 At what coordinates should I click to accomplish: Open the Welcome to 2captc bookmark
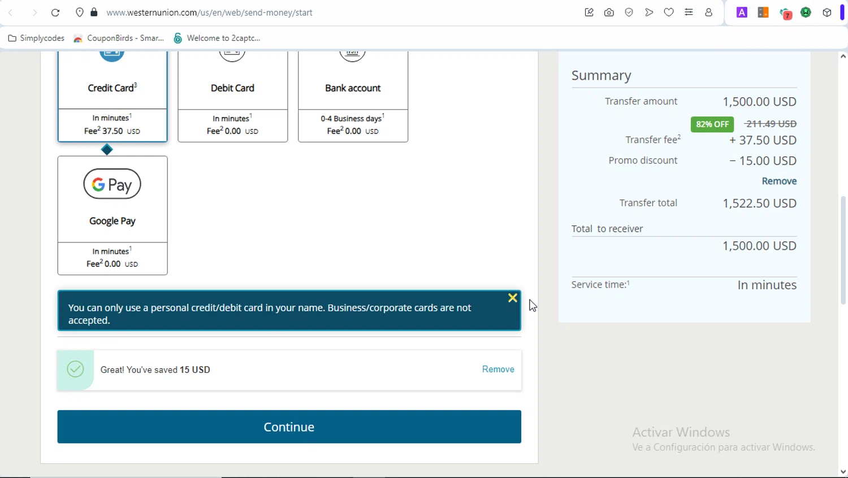(217, 38)
